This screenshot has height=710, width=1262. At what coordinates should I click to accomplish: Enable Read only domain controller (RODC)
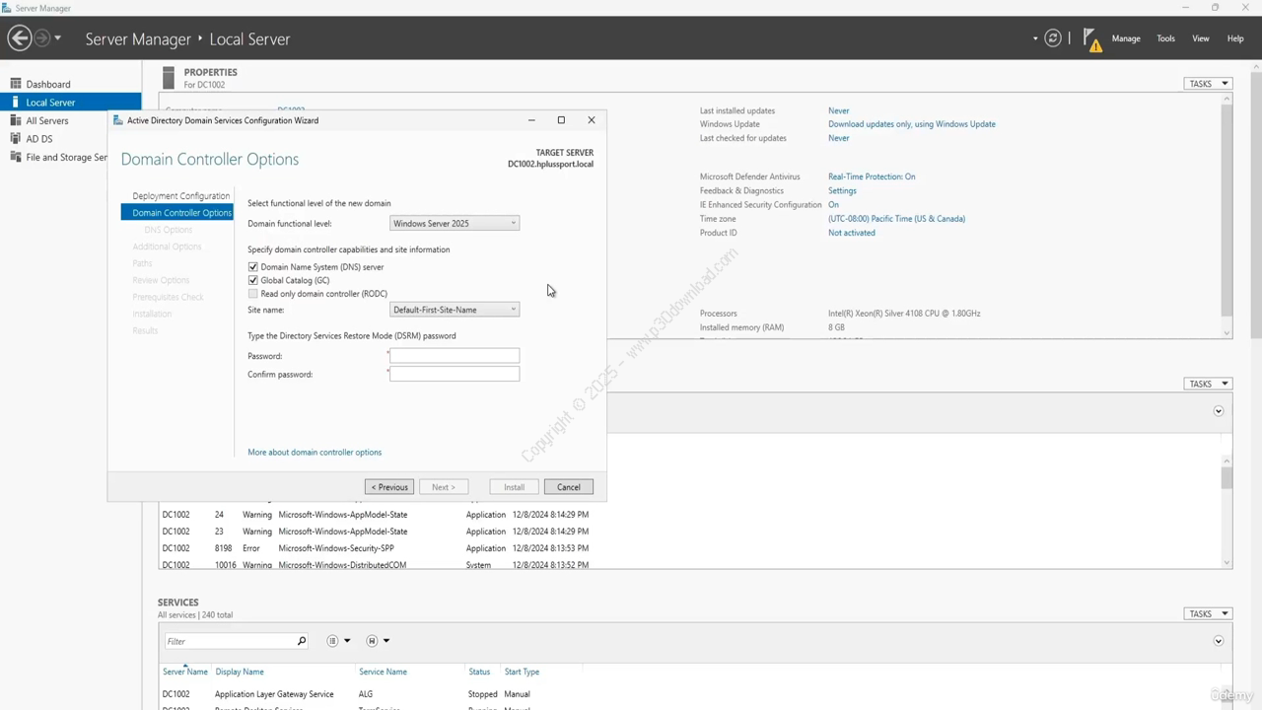[x=253, y=294]
